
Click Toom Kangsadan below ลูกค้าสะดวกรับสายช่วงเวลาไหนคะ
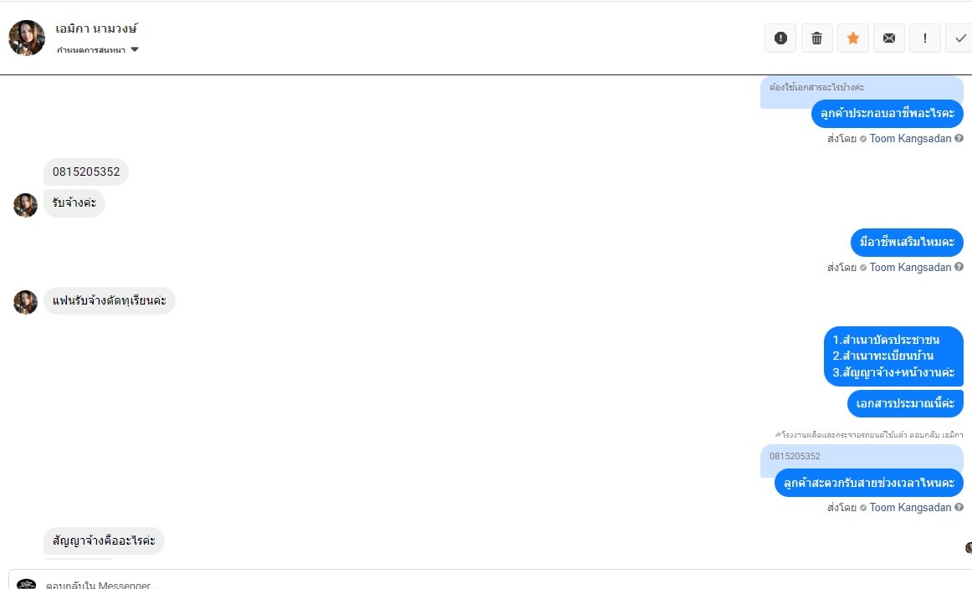910,508
